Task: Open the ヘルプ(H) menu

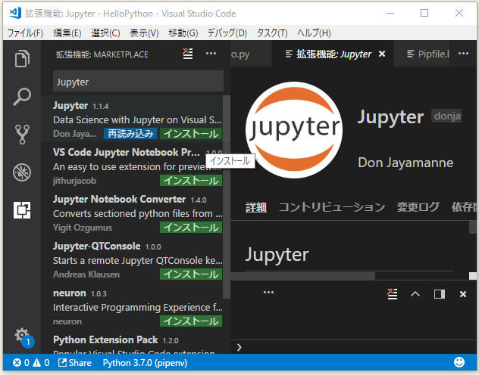Action: tap(314, 33)
